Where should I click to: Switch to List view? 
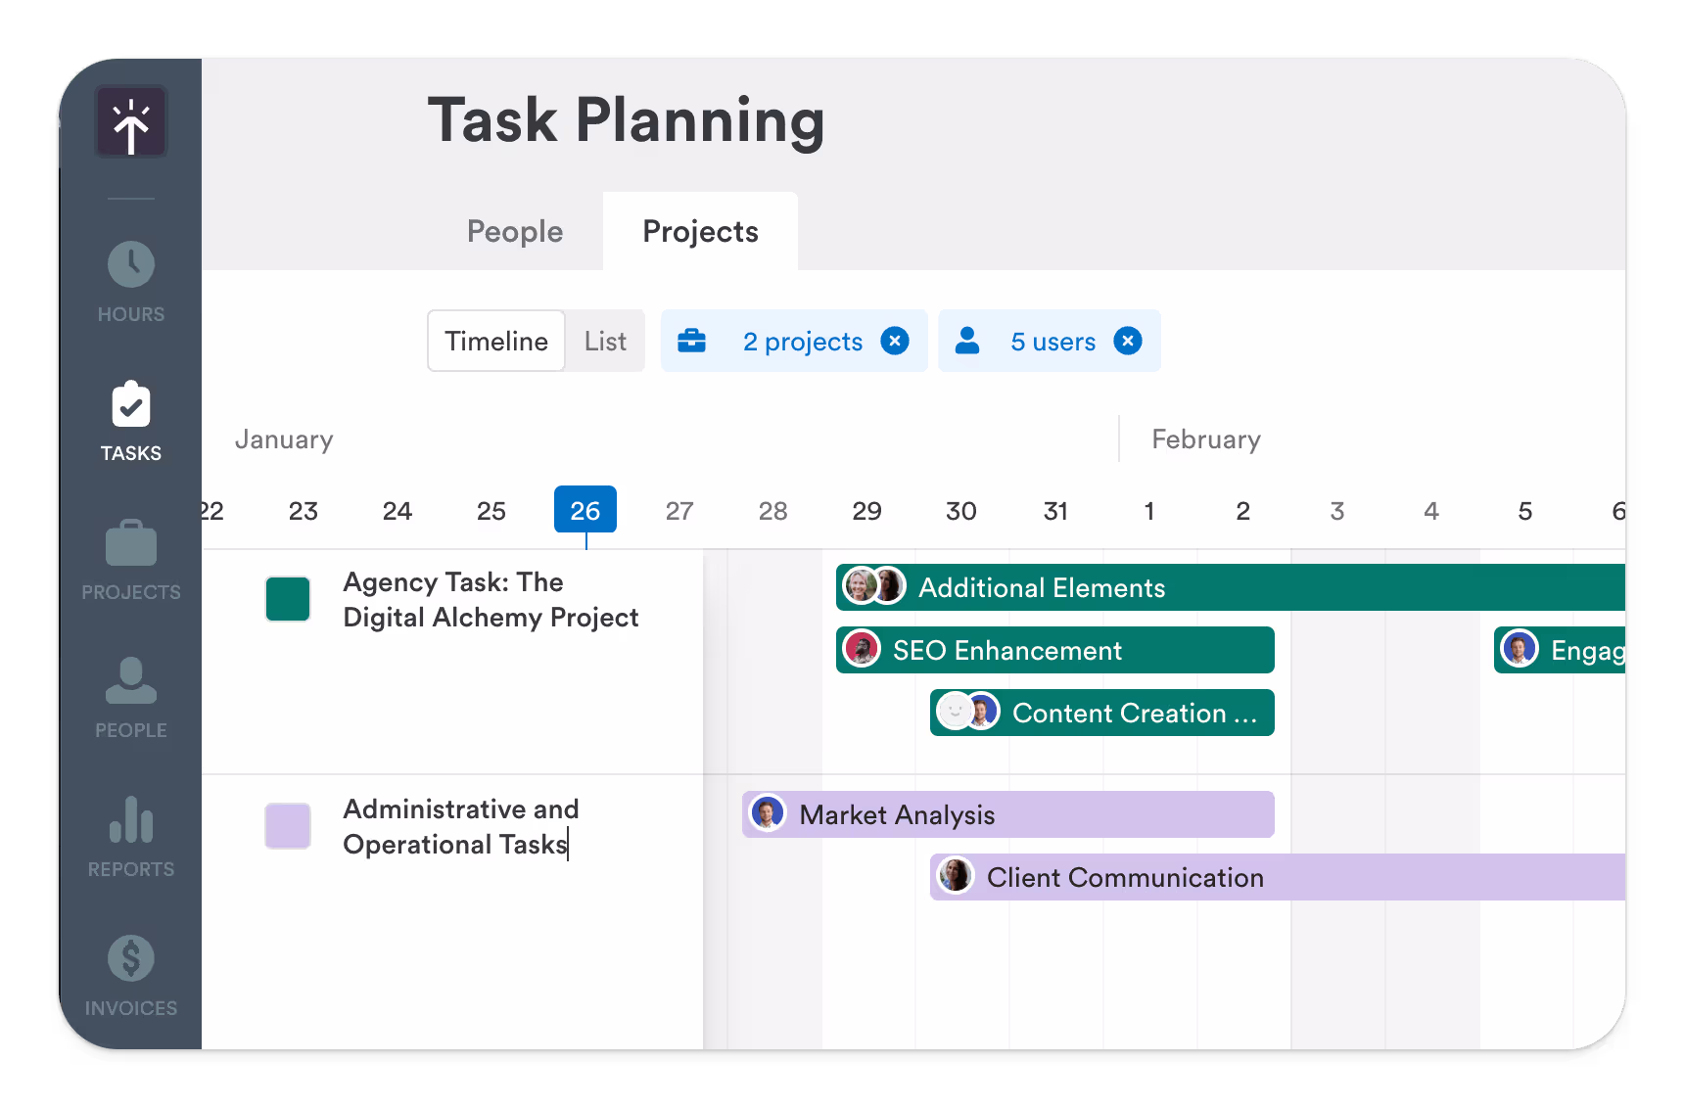pyautogui.click(x=604, y=341)
